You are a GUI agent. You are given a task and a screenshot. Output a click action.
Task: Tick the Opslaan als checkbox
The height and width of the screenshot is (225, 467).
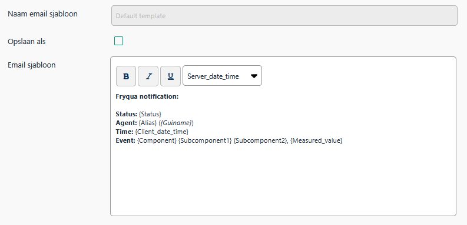click(x=118, y=41)
